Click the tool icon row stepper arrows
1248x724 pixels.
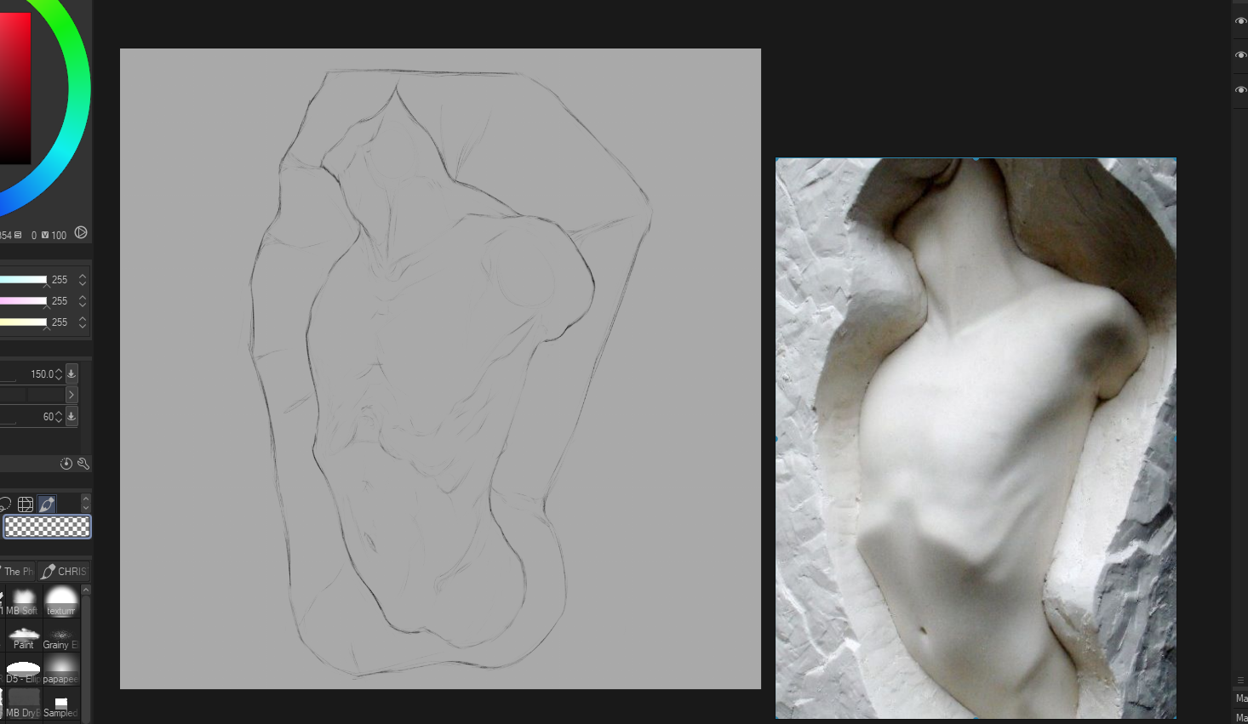[x=85, y=503]
